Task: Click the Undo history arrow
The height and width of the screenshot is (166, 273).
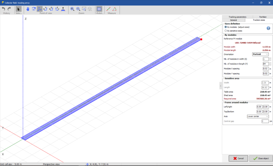Action: click(3, 9)
